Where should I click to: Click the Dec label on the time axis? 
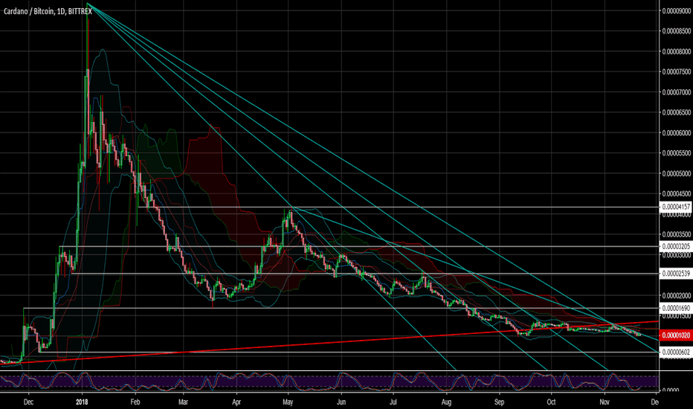click(x=28, y=402)
